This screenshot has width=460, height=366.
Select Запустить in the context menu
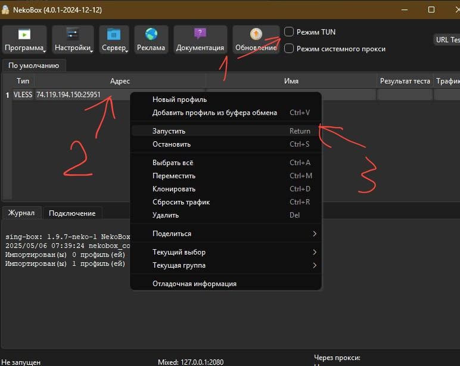[226, 131]
